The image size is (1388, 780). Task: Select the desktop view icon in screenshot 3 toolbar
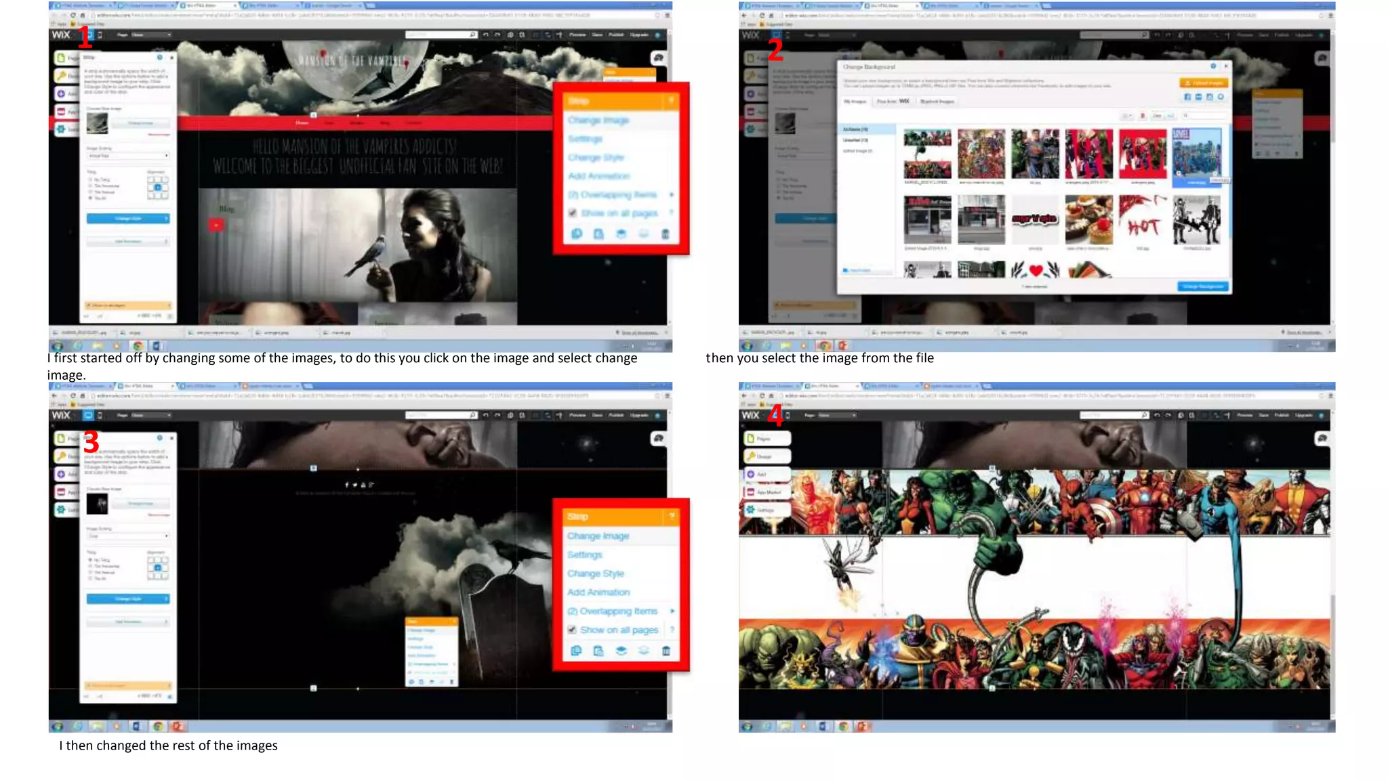[x=87, y=415]
